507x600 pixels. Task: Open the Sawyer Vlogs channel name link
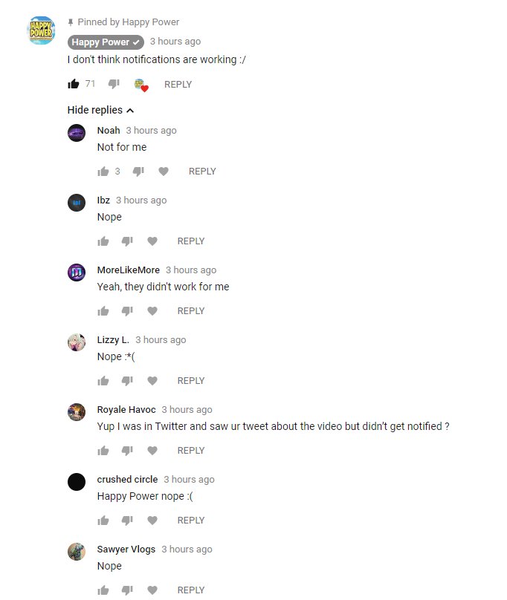point(126,549)
